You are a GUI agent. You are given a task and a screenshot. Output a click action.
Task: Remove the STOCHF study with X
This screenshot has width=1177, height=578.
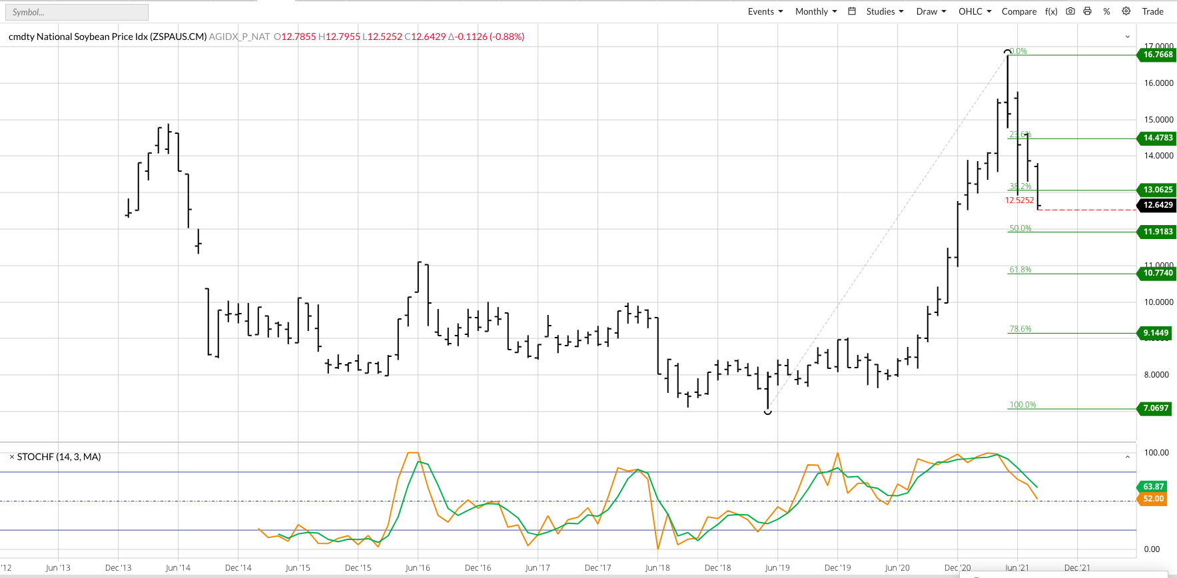tap(12, 457)
